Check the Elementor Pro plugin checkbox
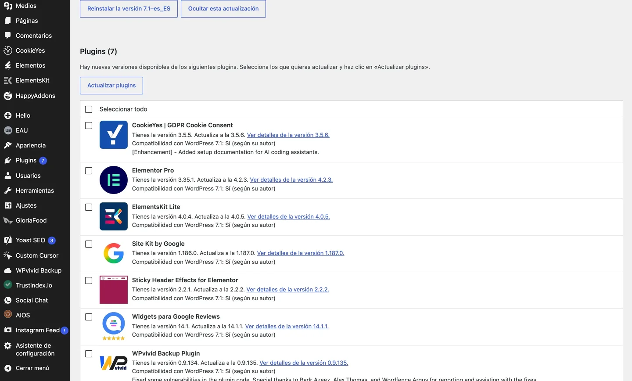 click(x=89, y=171)
